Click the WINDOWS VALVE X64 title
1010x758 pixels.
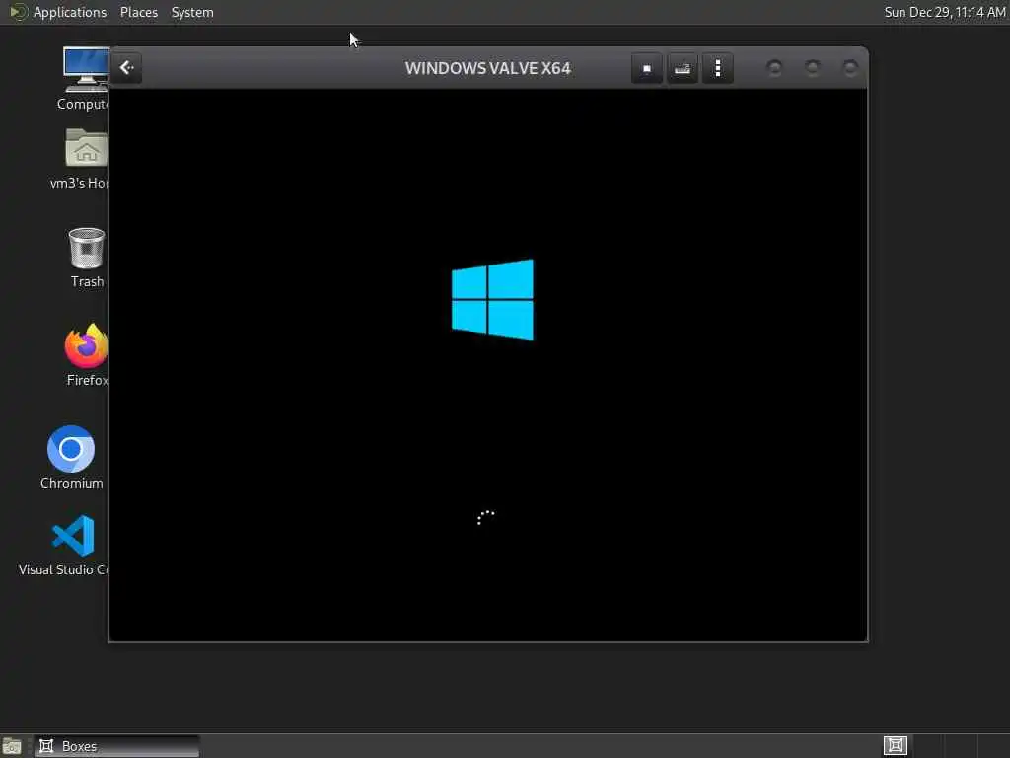487,68
